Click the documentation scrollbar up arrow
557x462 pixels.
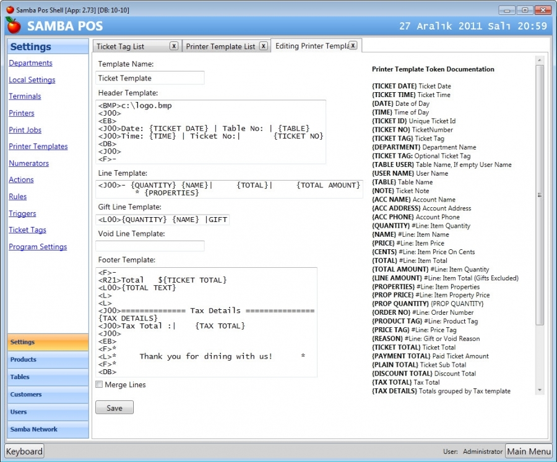pyautogui.click(x=540, y=60)
